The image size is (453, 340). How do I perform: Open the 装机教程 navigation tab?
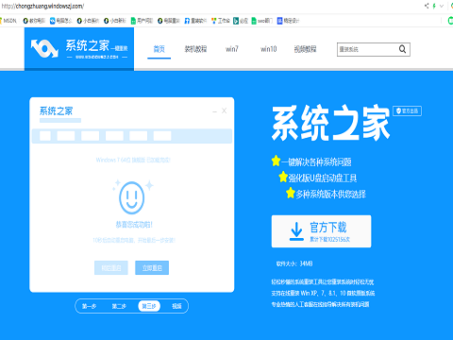(195, 49)
